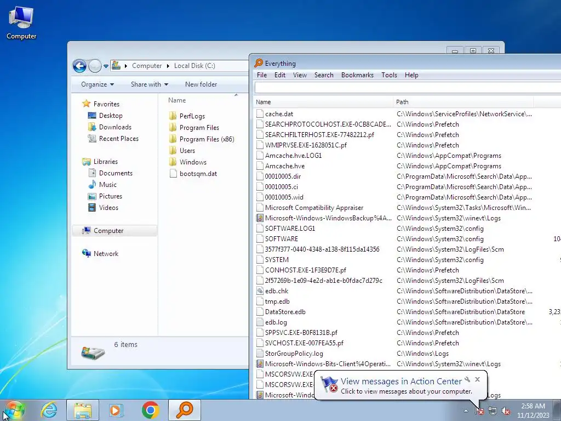The image size is (561, 421).
Task: Select the Windows folder icon
Action: (x=173, y=162)
